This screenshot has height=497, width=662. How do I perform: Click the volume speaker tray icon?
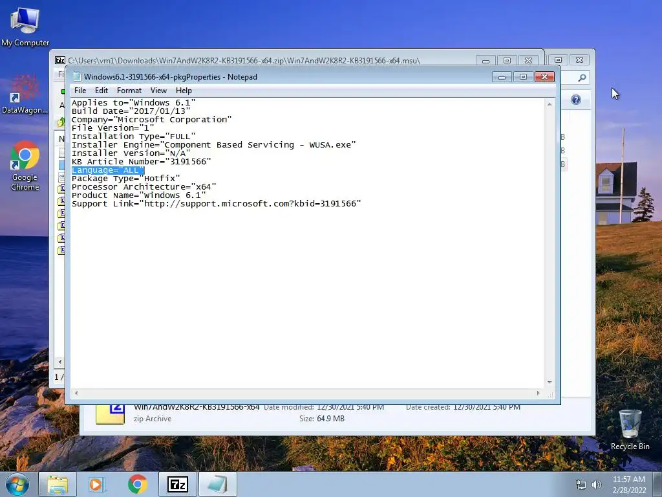597,485
